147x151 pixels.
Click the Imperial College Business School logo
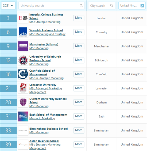(x=23, y=18)
